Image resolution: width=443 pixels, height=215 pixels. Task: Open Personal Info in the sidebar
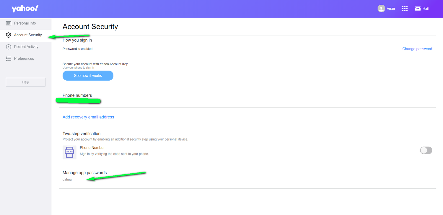click(26, 23)
